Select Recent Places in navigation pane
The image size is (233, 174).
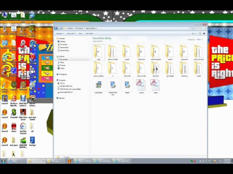(64, 50)
